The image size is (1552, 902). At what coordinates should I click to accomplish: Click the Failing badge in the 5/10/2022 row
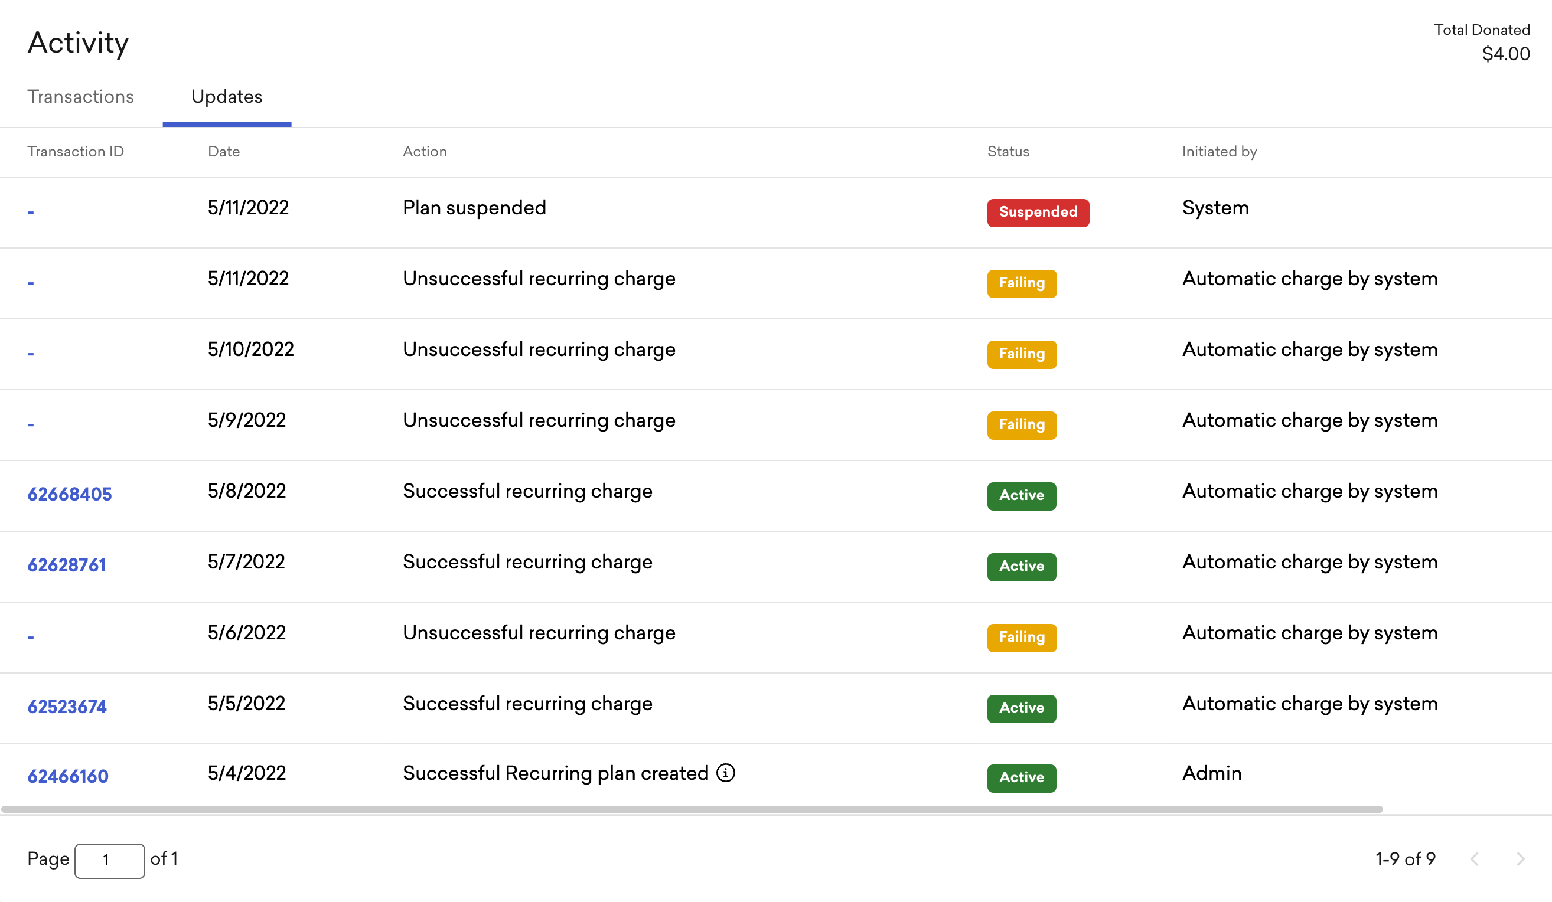[1022, 354]
